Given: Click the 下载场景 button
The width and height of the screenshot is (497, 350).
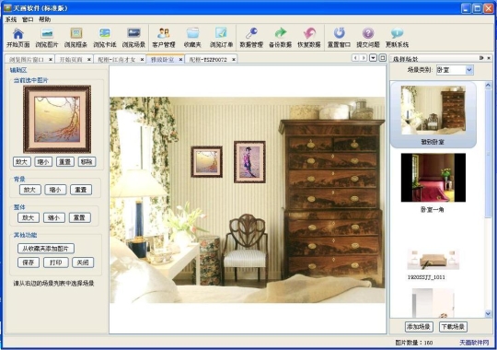Looking at the screenshot, I should pyautogui.click(x=453, y=327).
